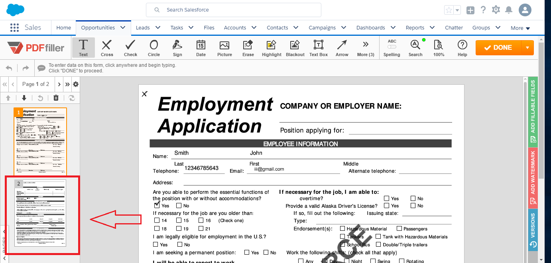The height and width of the screenshot is (263, 551).
Task: Check No for Alaska Driver's License
Action: pos(413,206)
